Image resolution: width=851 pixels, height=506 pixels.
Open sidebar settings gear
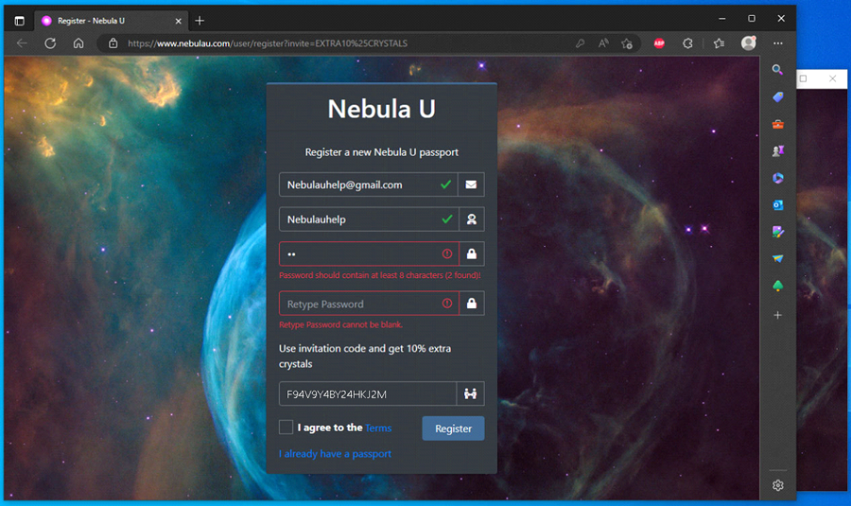(778, 485)
